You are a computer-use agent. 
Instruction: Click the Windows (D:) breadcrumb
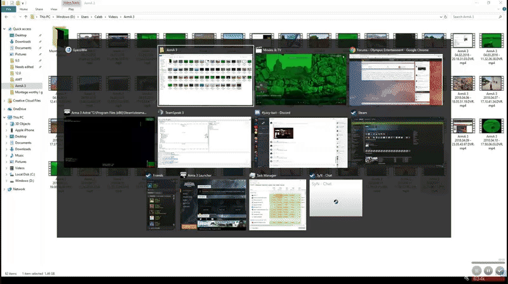(65, 17)
